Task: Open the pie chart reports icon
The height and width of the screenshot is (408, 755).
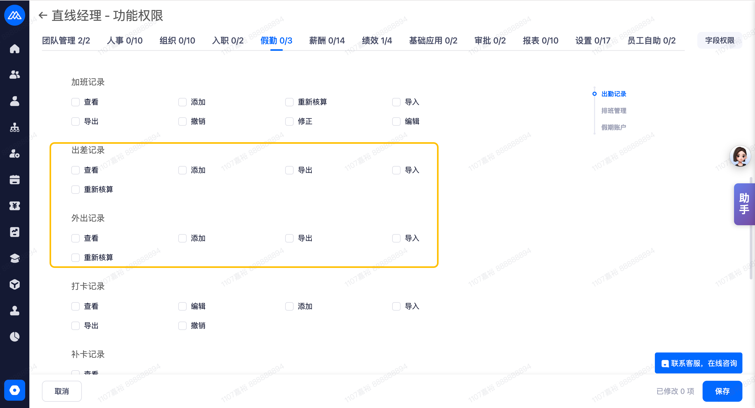Action: pyautogui.click(x=15, y=337)
